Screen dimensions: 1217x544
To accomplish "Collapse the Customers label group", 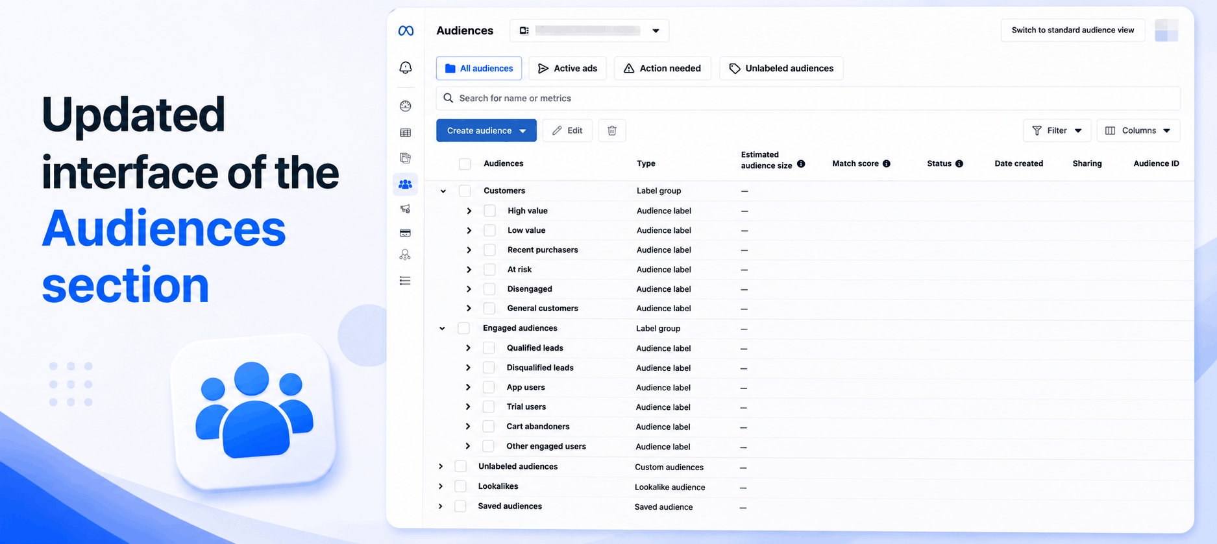I will click(443, 191).
